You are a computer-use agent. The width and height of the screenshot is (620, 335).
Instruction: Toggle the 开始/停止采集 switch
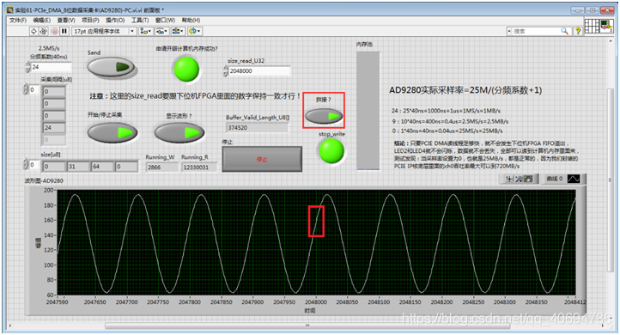tap(112, 132)
